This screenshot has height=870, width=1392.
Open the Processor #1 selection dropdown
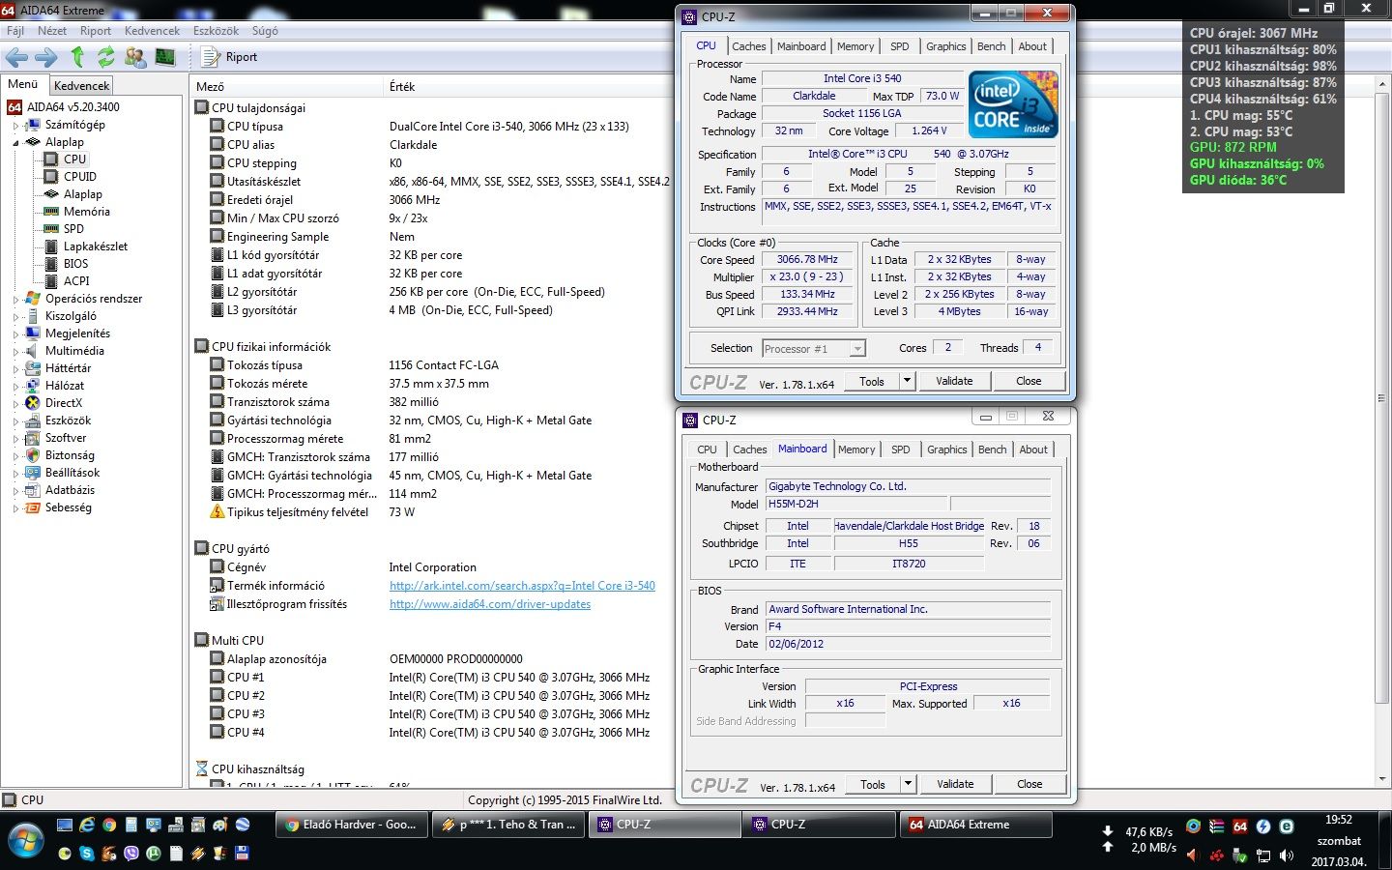pyautogui.click(x=856, y=349)
